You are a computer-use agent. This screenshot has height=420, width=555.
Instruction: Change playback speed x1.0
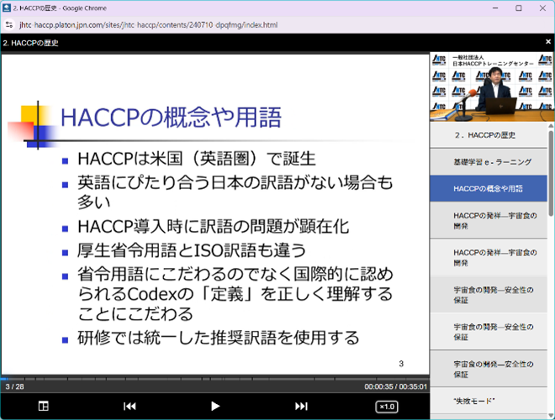pyautogui.click(x=387, y=407)
